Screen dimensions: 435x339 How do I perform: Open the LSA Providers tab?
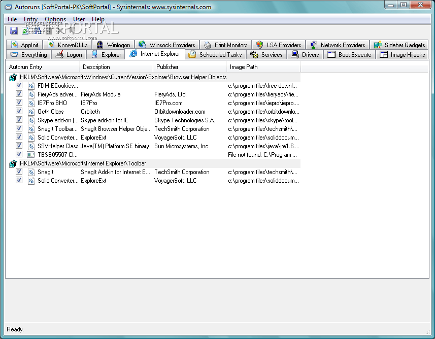click(x=279, y=45)
